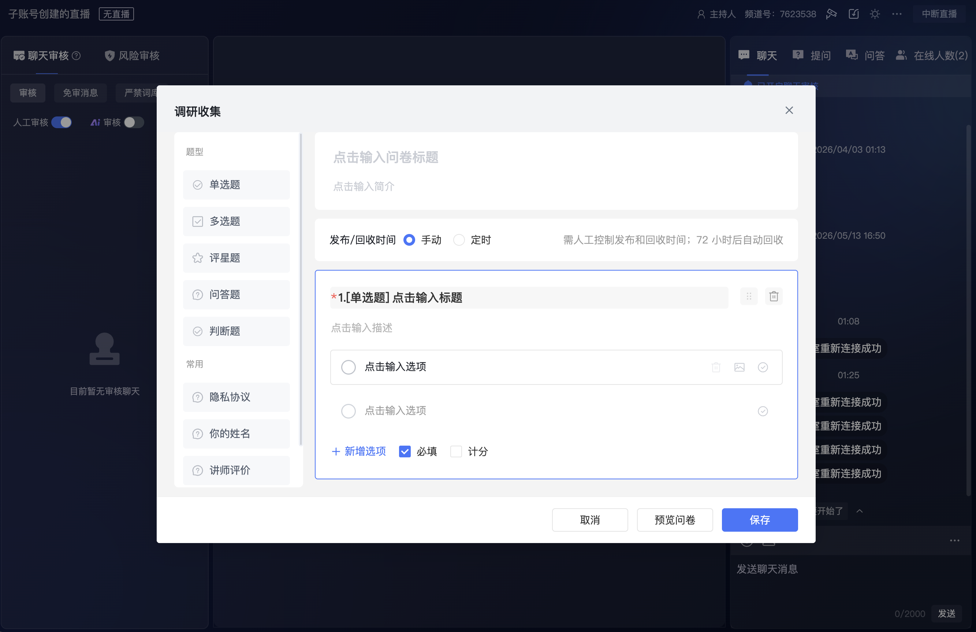Mark second option as correct answer
976x632 pixels.
(x=762, y=411)
